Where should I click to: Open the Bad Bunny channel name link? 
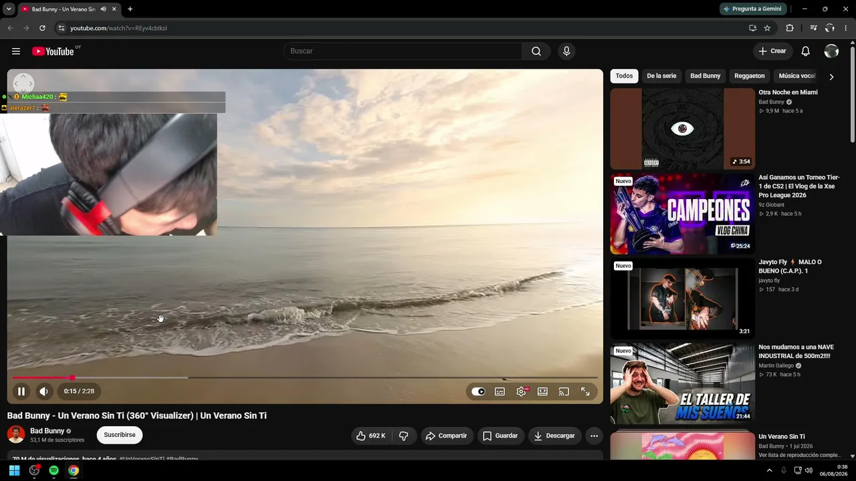point(47,431)
